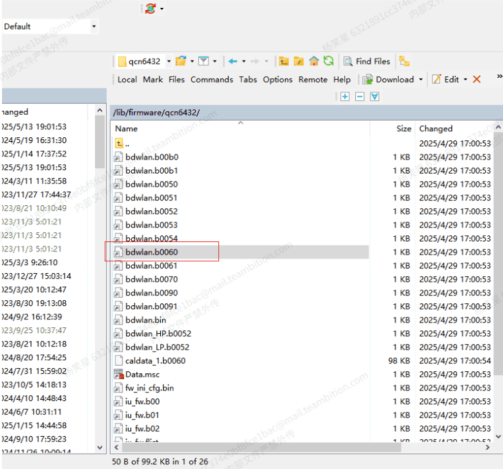Open the Commands menu
This screenshot has height=469, width=503.
coord(212,80)
